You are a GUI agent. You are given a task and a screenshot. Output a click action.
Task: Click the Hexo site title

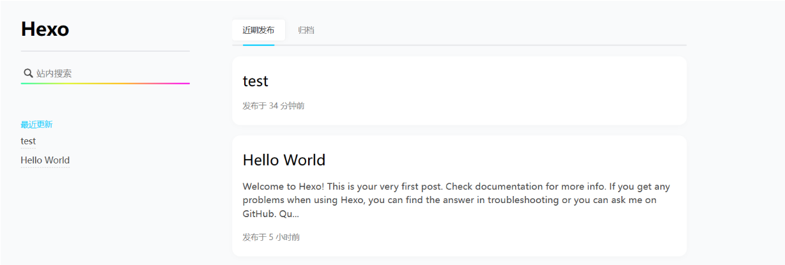(45, 29)
